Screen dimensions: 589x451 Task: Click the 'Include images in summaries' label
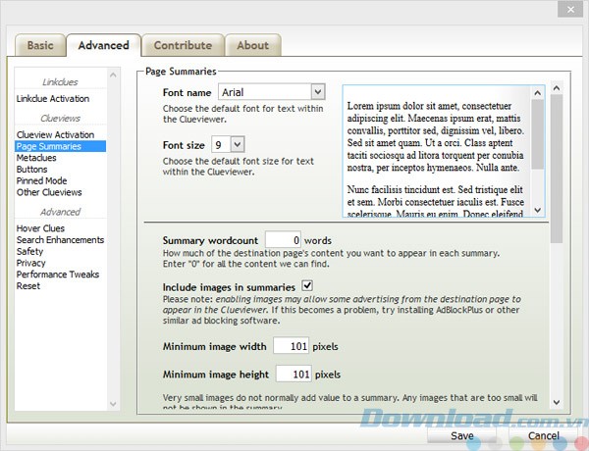click(229, 287)
